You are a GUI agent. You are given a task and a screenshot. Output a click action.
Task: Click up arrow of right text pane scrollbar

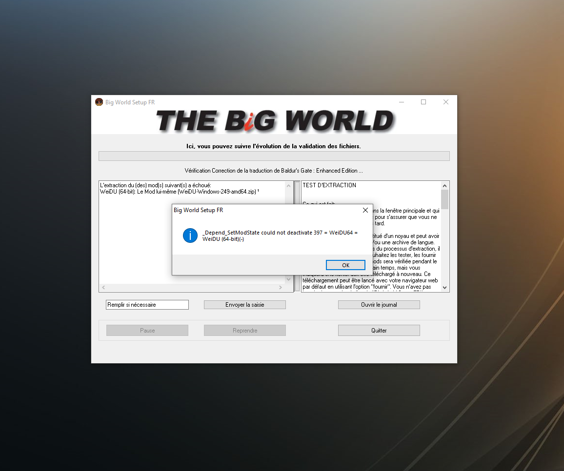444,186
